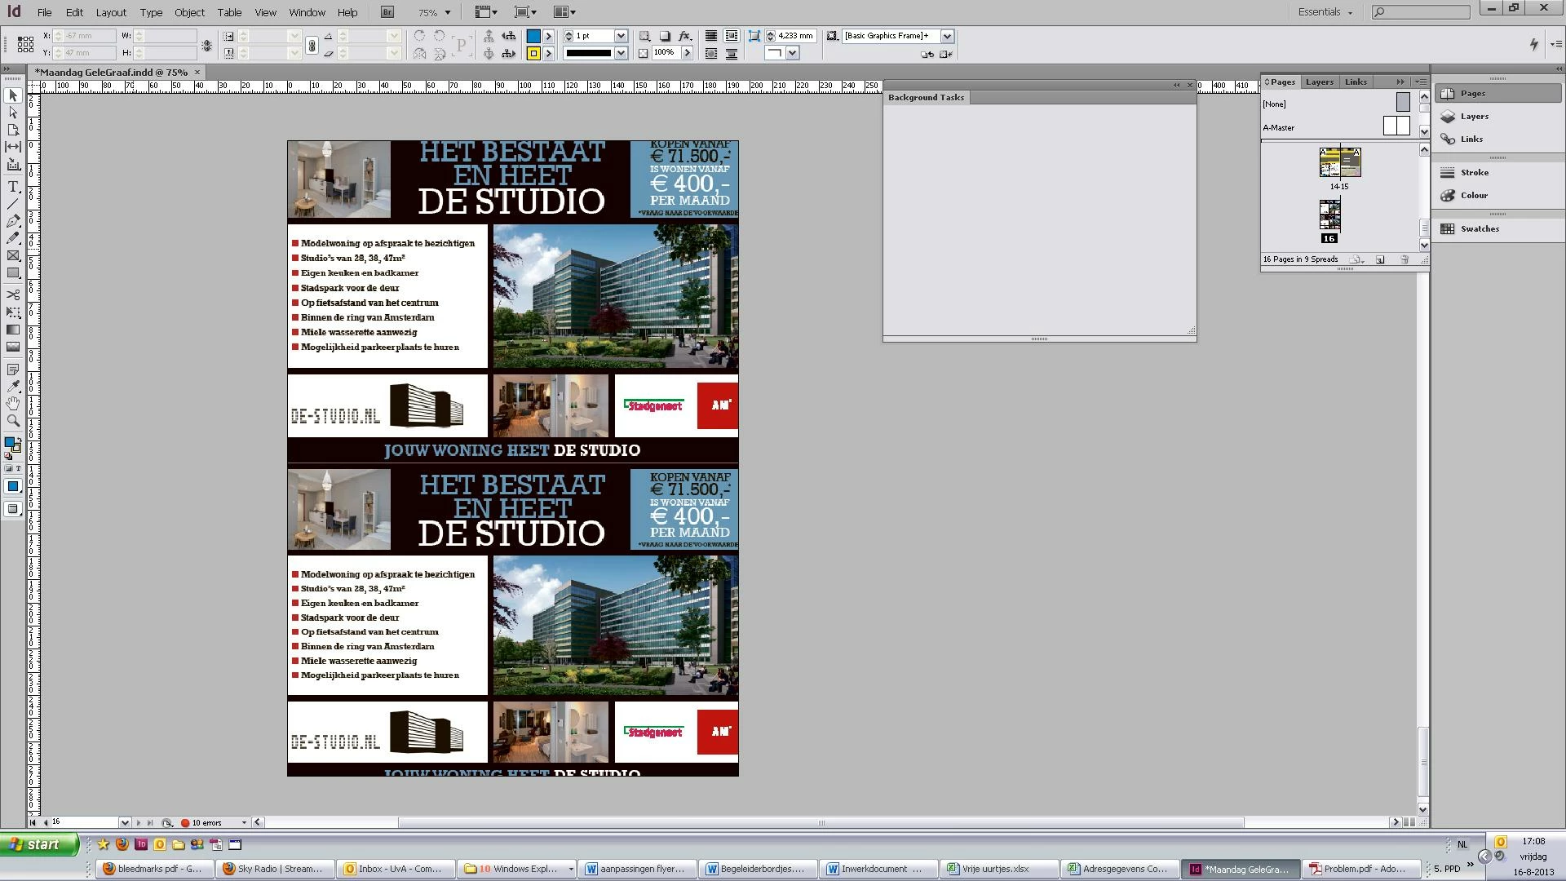Screen dimensions: 1566x881
Task: Expand the Basic Graphics Frame style dropdown
Action: tap(947, 36)
